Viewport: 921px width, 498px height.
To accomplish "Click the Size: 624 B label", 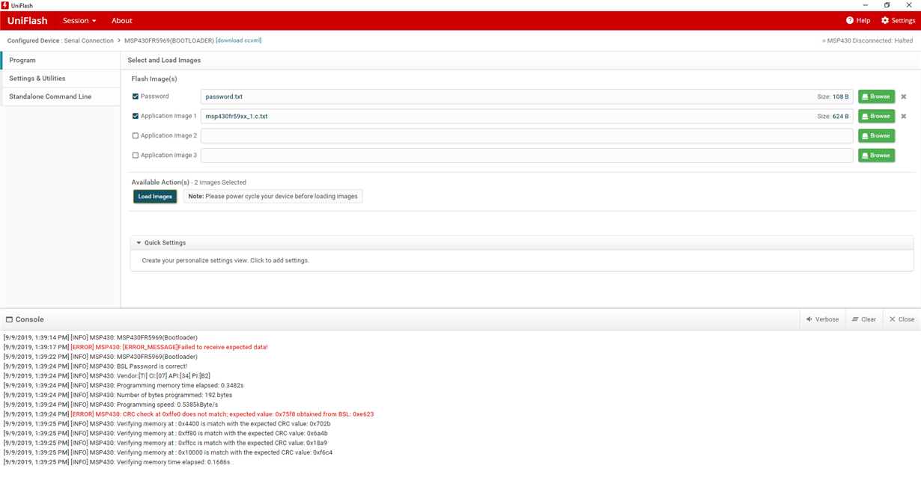I will 833,116.
